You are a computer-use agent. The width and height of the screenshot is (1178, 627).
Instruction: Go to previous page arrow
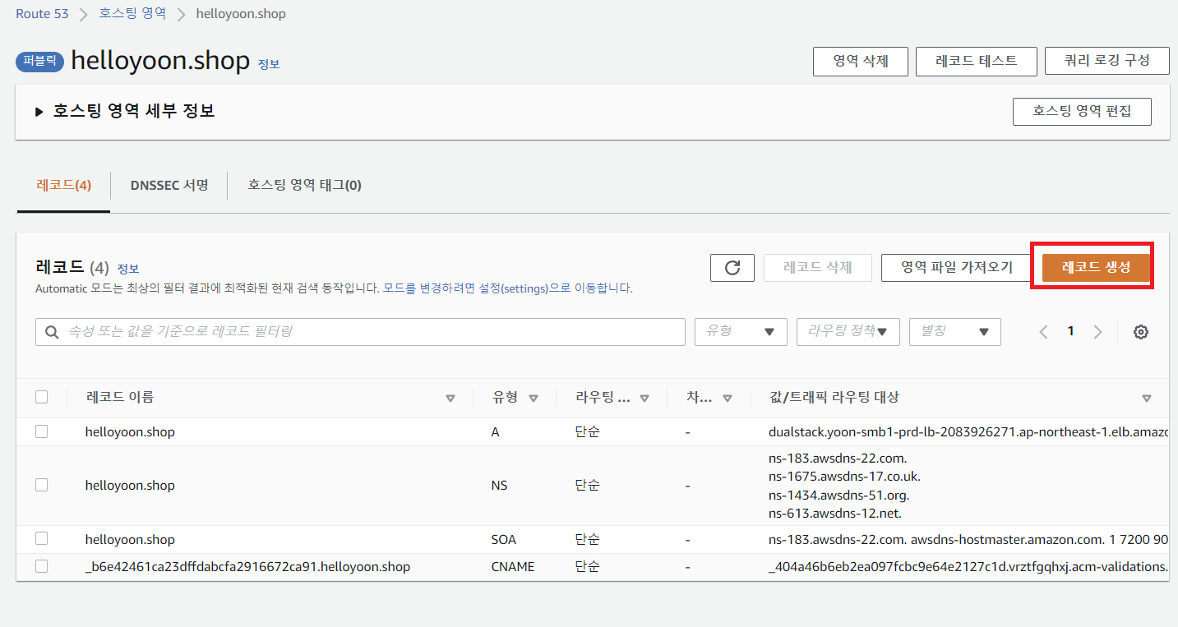click(1044, 332)
